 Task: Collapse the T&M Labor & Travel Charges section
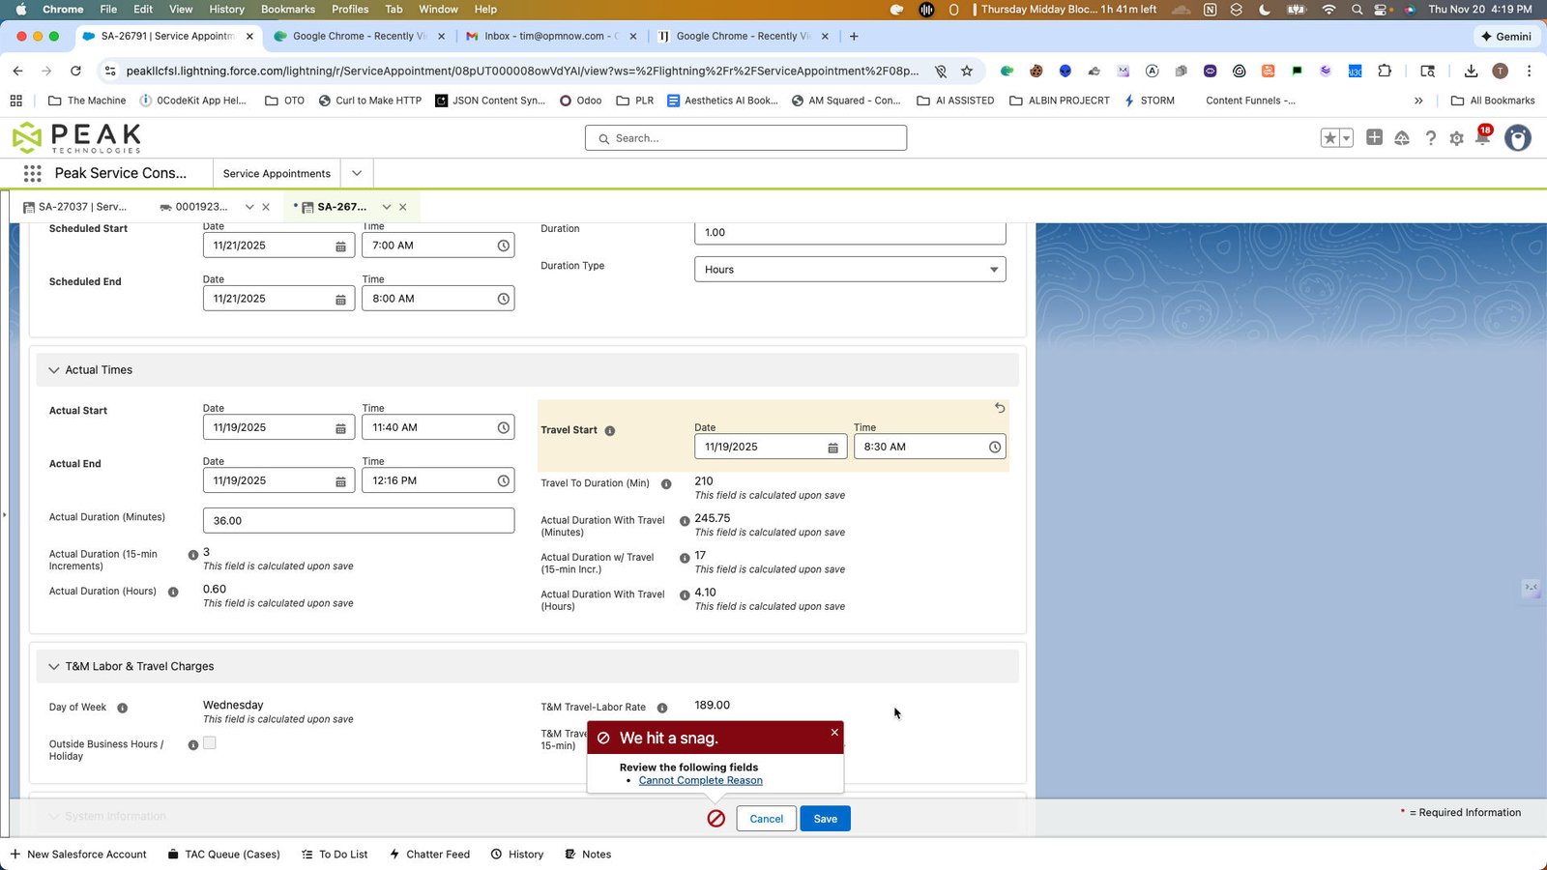tap(54, 666)
